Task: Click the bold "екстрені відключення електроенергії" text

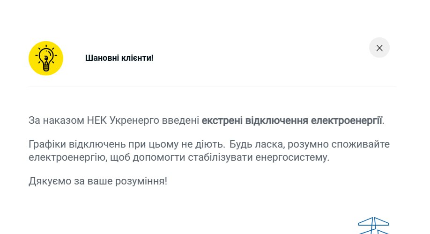Action: (x=292, y=121)
